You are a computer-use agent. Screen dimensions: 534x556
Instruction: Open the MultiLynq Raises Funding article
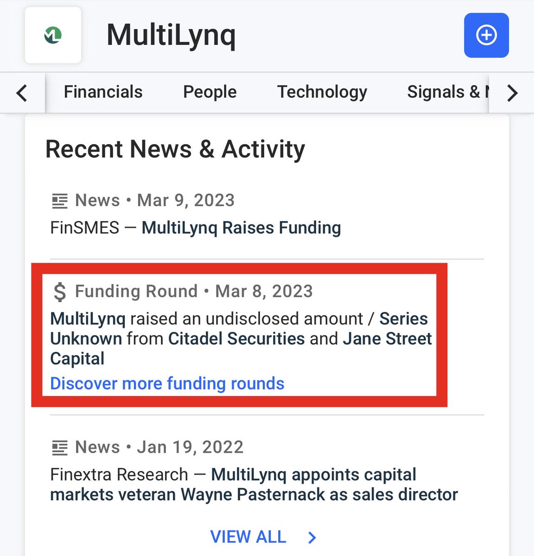[241, 228]
